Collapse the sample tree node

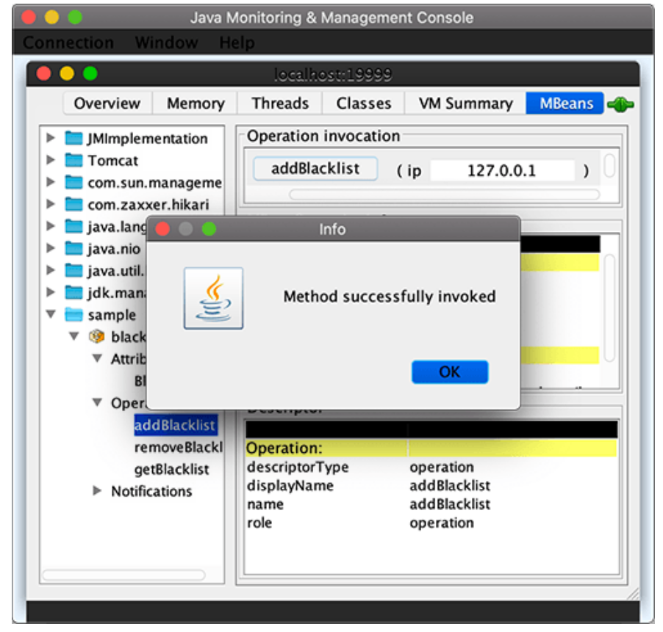pos(51,314)
